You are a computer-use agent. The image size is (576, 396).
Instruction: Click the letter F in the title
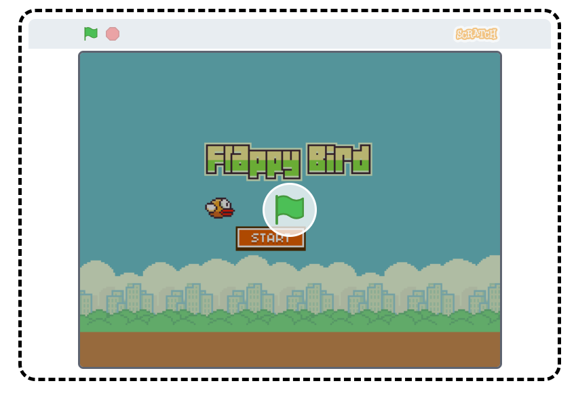(x=215, y=160)
